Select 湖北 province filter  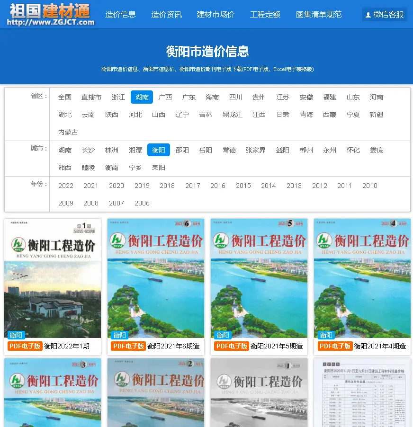click(x=65, y=115)
